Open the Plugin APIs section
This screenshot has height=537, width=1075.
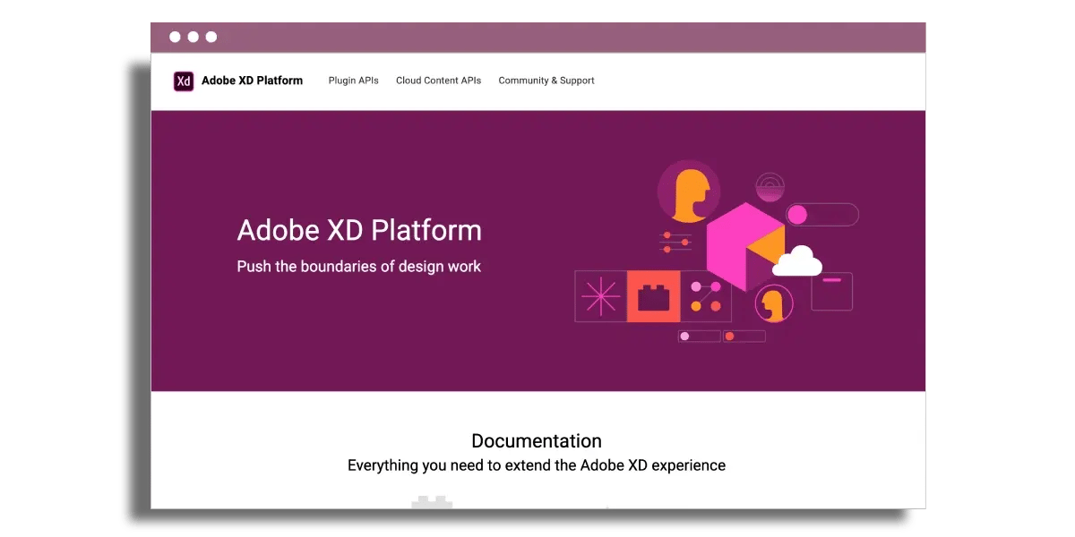click(353, 81)
